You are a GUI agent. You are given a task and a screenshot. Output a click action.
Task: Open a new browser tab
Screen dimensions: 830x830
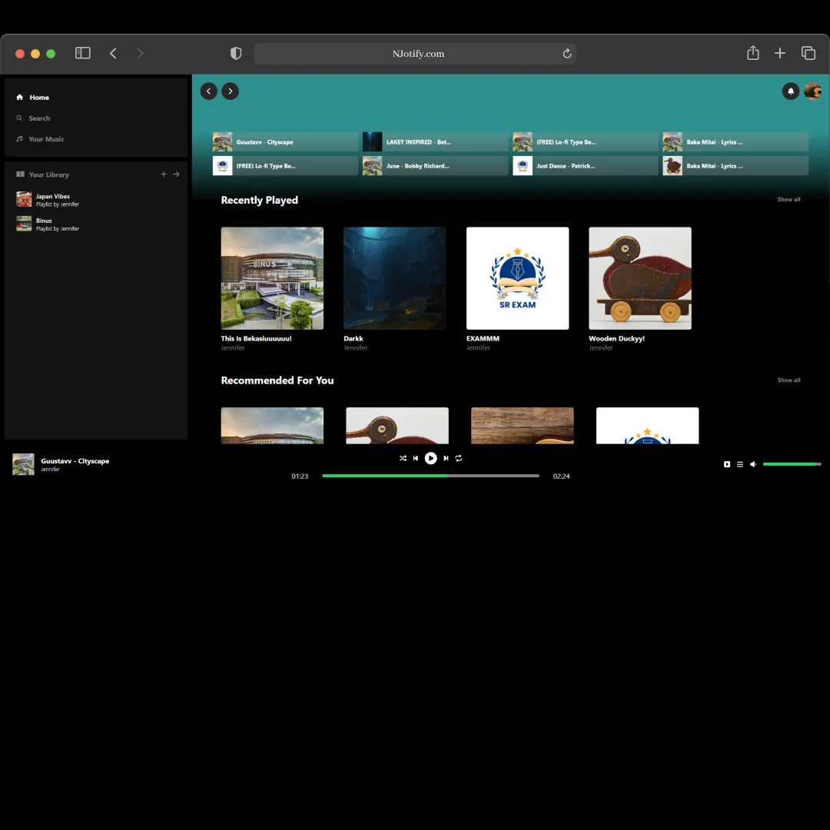[x=779, y=53]
